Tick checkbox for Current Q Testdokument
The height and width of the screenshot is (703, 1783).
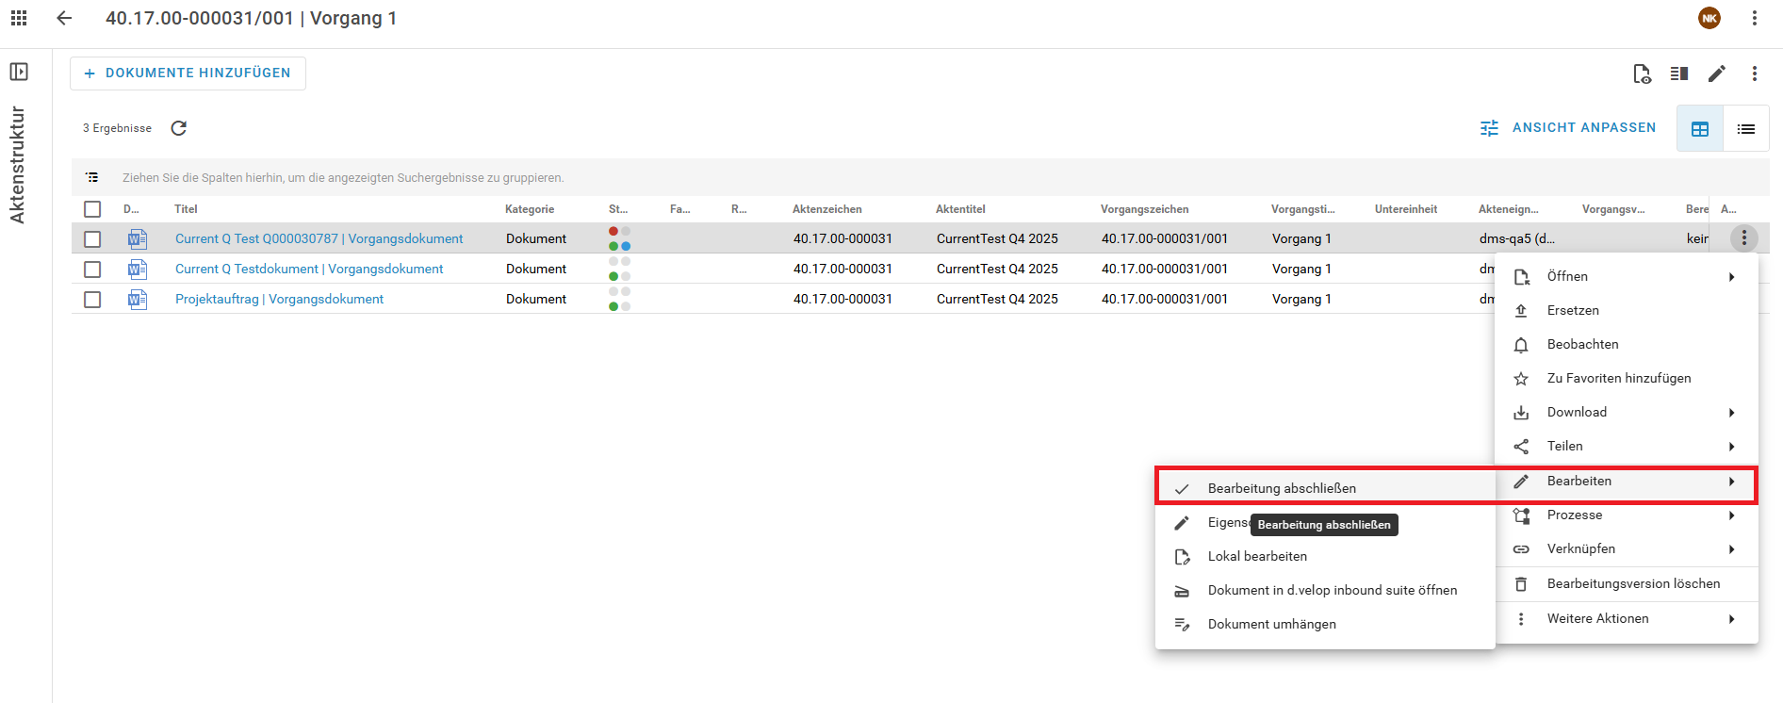tap(92, 270)
